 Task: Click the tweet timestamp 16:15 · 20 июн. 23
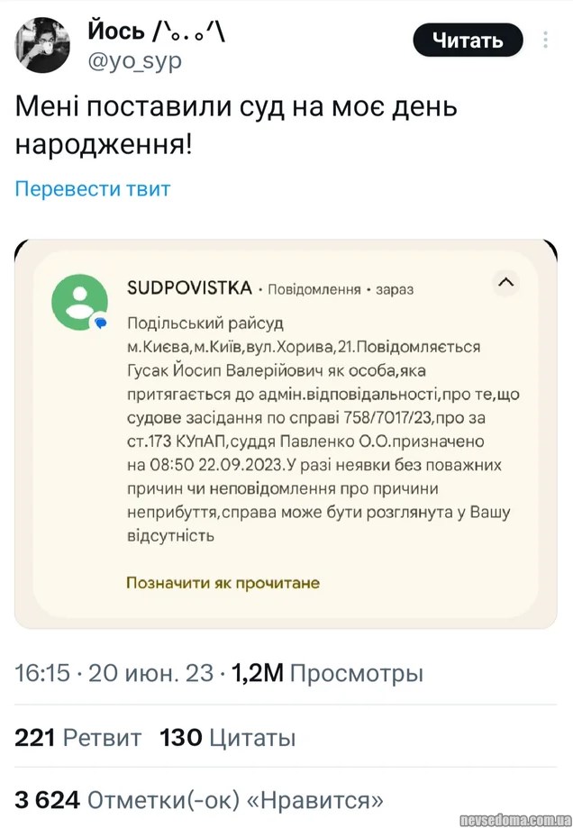pos(114,673)
